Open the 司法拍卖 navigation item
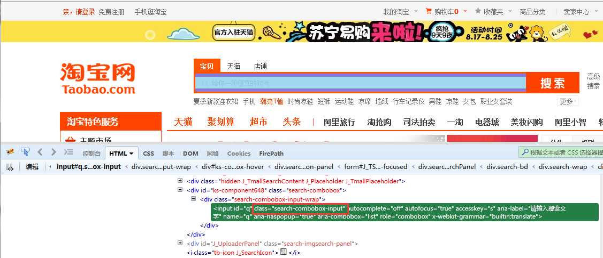Image resolution: width=603 pixels, height=258 pixels. [419, 122]
